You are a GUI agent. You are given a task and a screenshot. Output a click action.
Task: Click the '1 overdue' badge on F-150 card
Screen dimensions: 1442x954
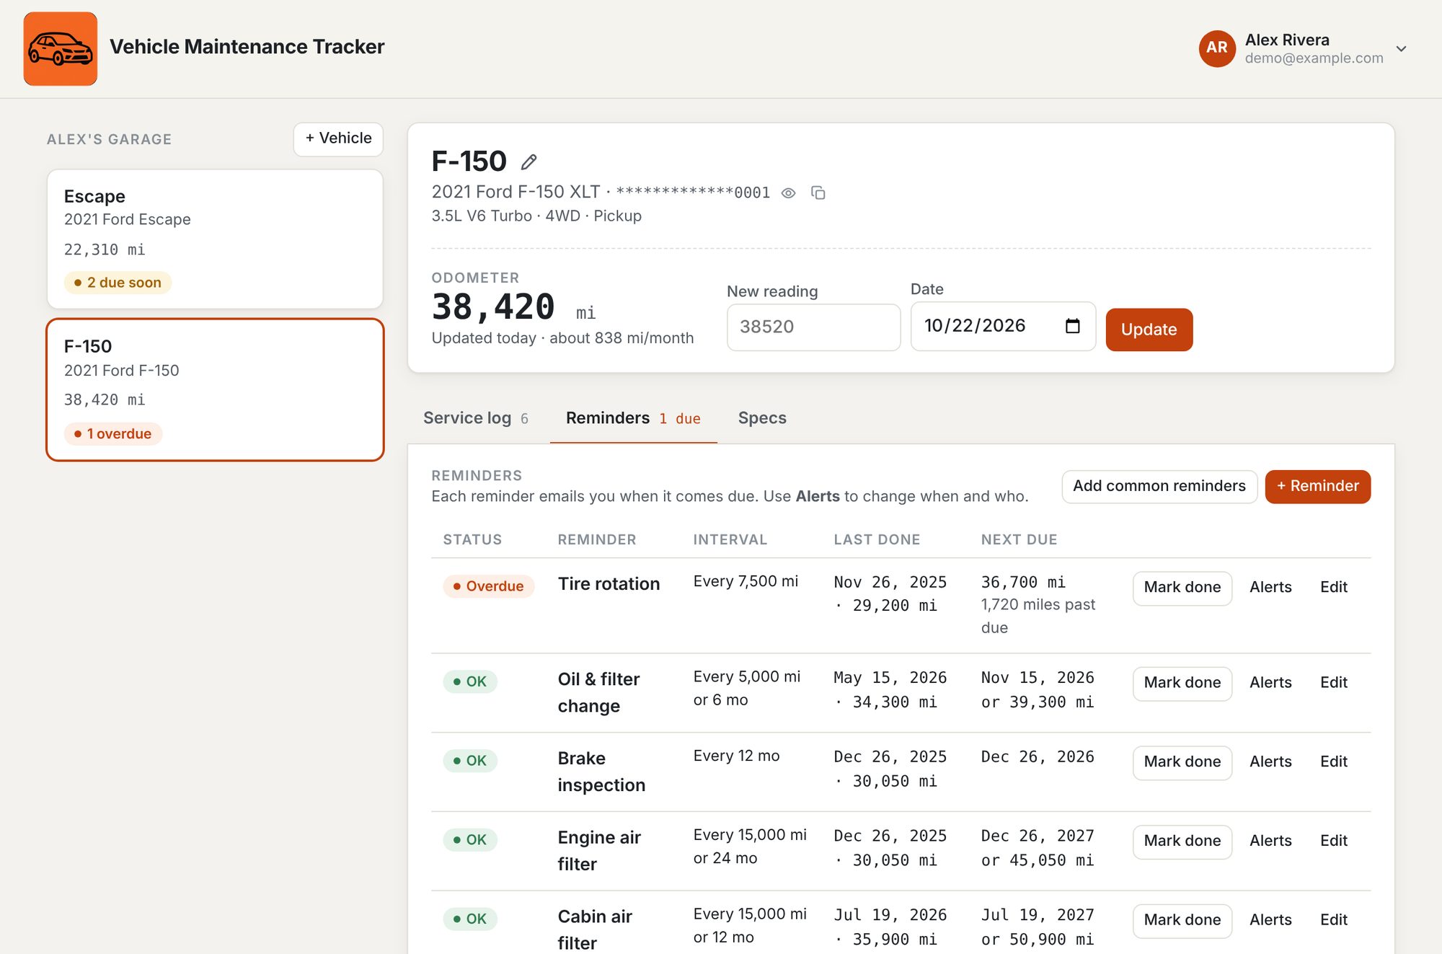coord(113,434)
